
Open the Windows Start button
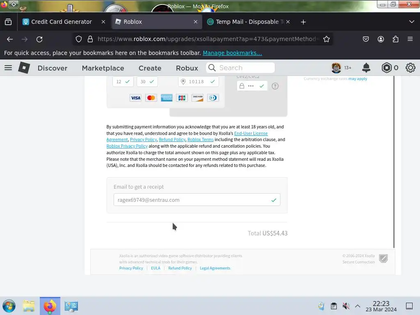(9, 306)
